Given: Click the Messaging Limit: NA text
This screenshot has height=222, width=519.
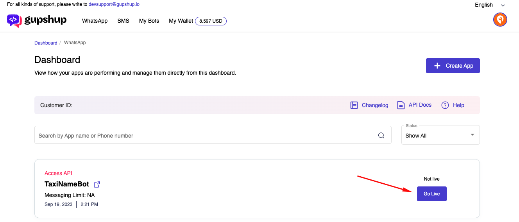Looking at the screenshot, I should tap(70, 195).
